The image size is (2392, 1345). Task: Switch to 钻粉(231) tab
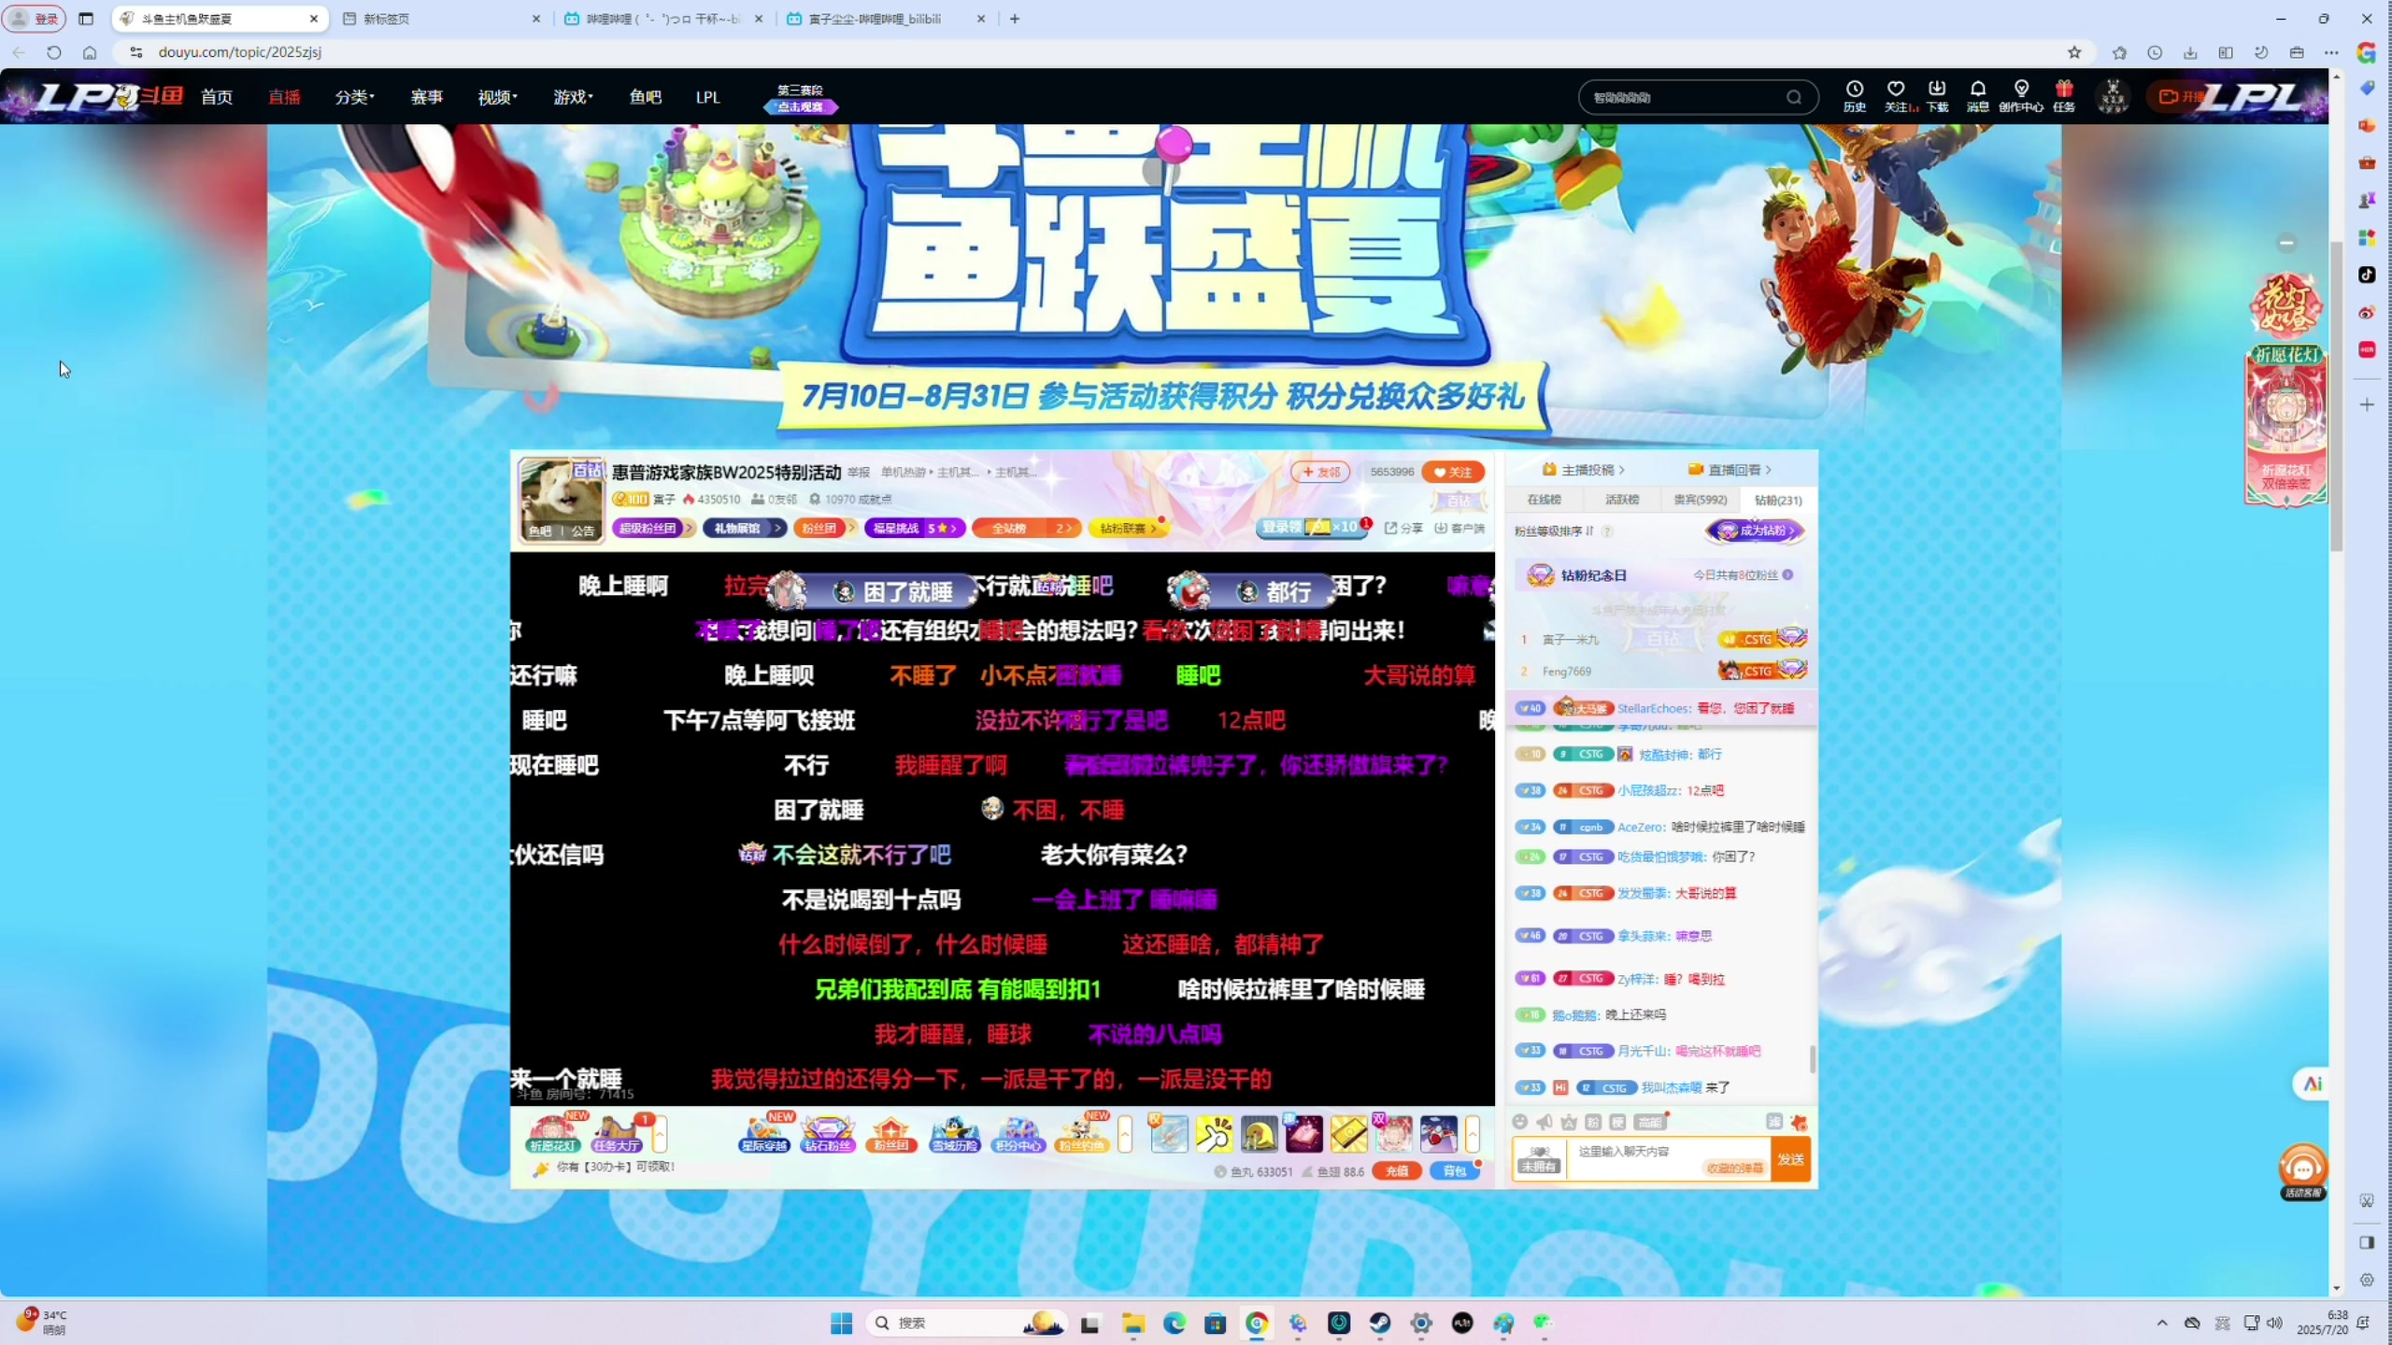pyautogui.click(x=1778, y=500)
